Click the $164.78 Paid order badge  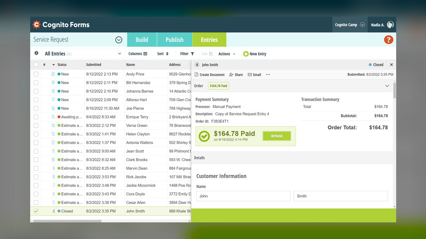click(218, 86)
